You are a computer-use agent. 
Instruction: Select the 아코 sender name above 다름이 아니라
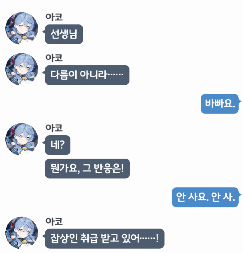coord(54,58)
